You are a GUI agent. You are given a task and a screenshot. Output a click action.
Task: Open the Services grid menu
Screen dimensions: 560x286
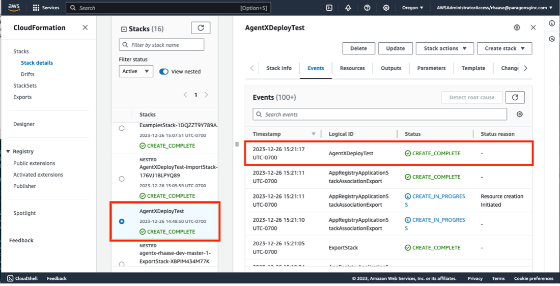click(x=46, y=8)
